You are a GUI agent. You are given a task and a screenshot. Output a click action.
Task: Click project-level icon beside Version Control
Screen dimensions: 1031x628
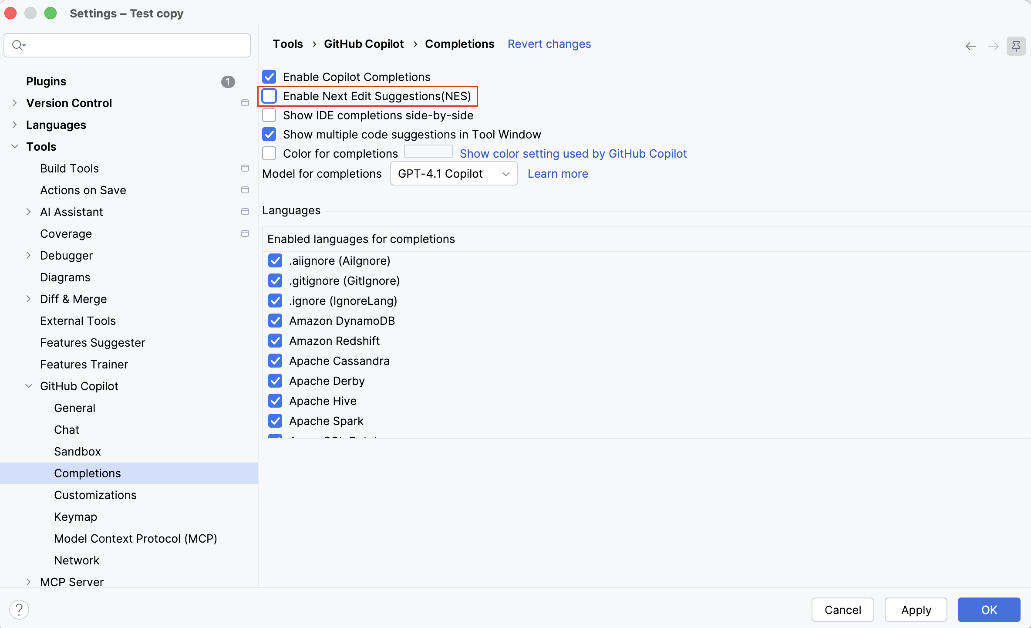point(245,103)
